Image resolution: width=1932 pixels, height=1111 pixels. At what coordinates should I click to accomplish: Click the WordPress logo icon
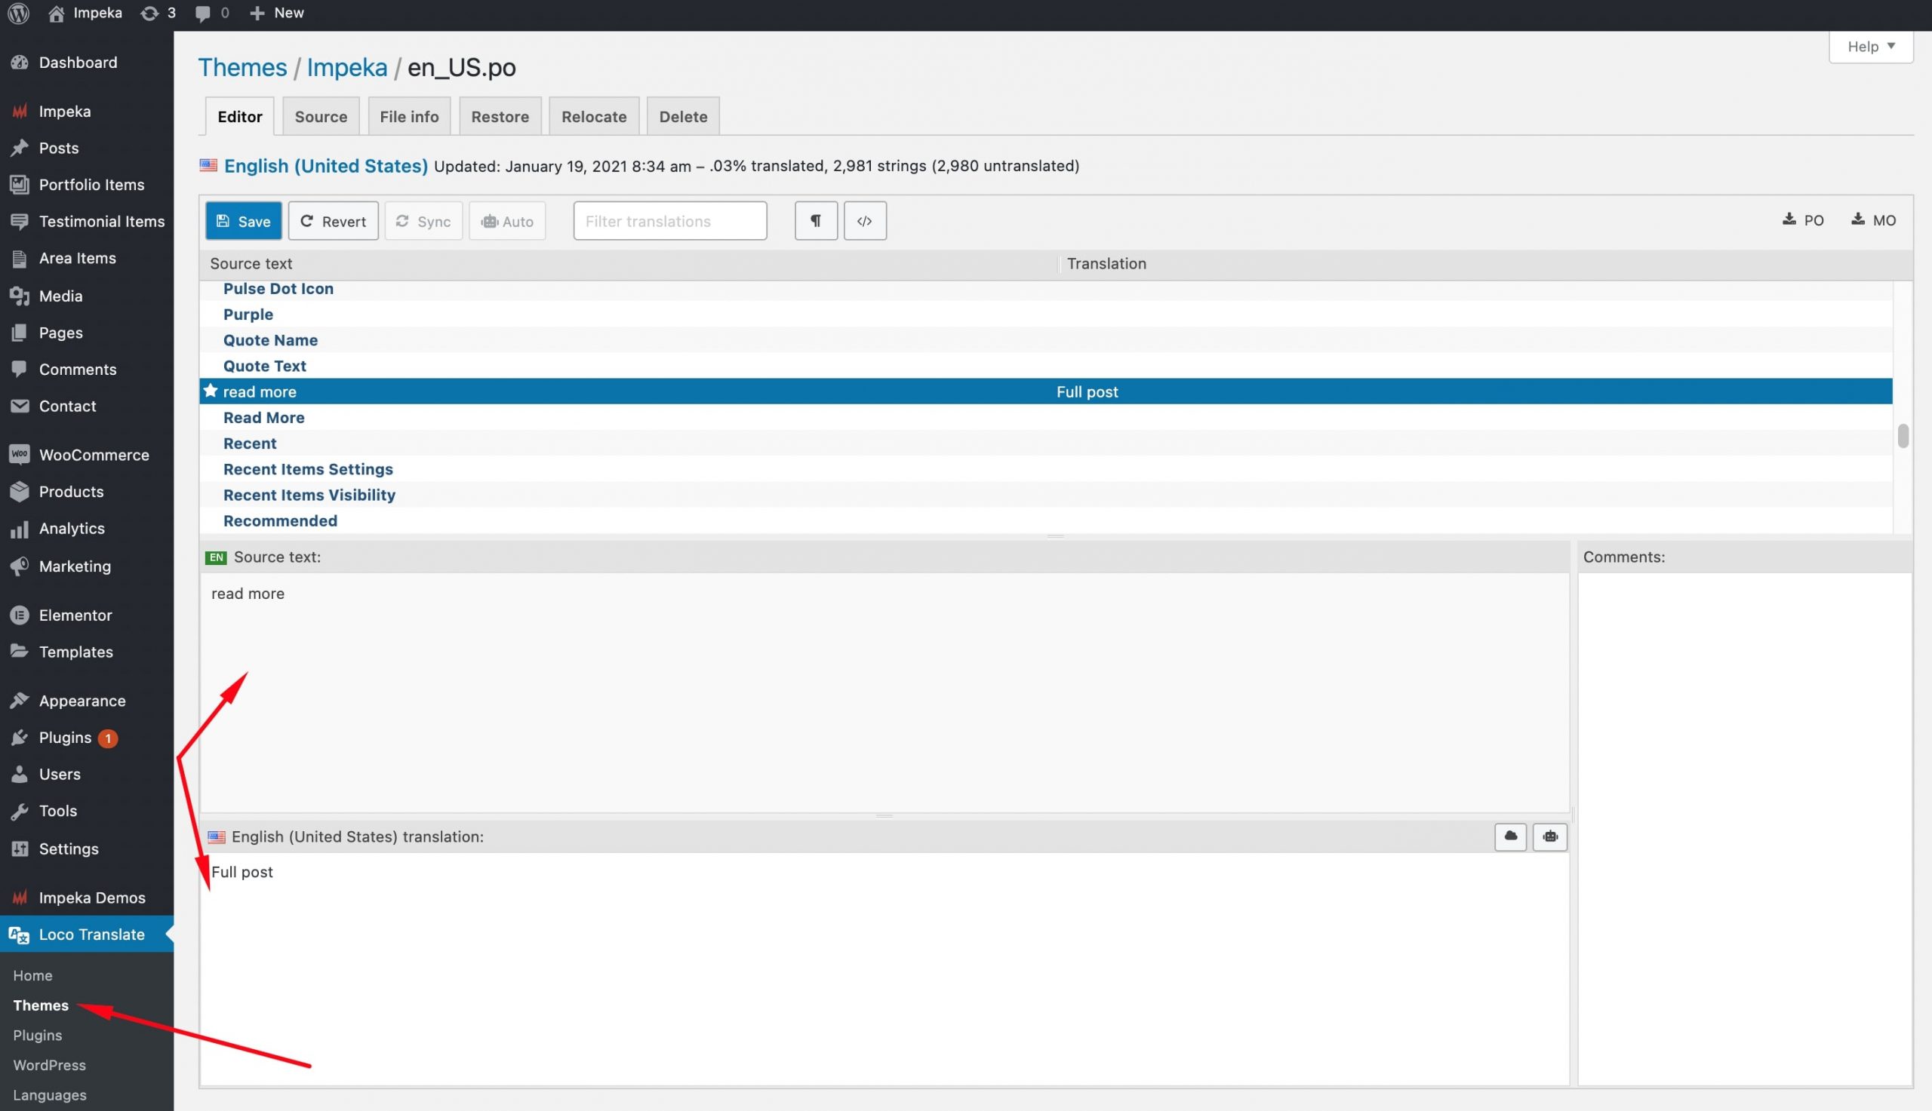18,13
